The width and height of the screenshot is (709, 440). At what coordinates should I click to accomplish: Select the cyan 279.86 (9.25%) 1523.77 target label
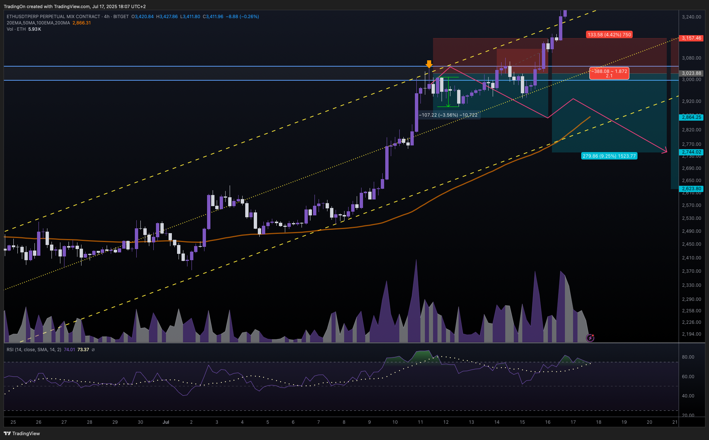pyautogui.click(x=609, y=156)
